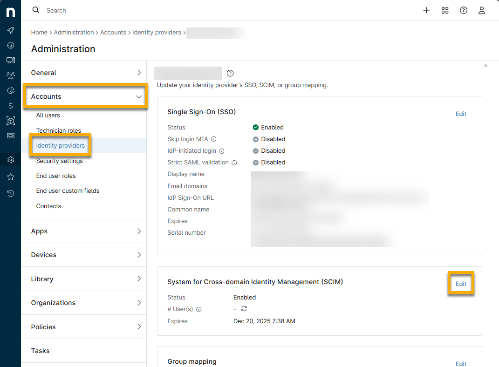499x367 pixels.
Task: Select the software deployment cube icon
Action: 10,121
